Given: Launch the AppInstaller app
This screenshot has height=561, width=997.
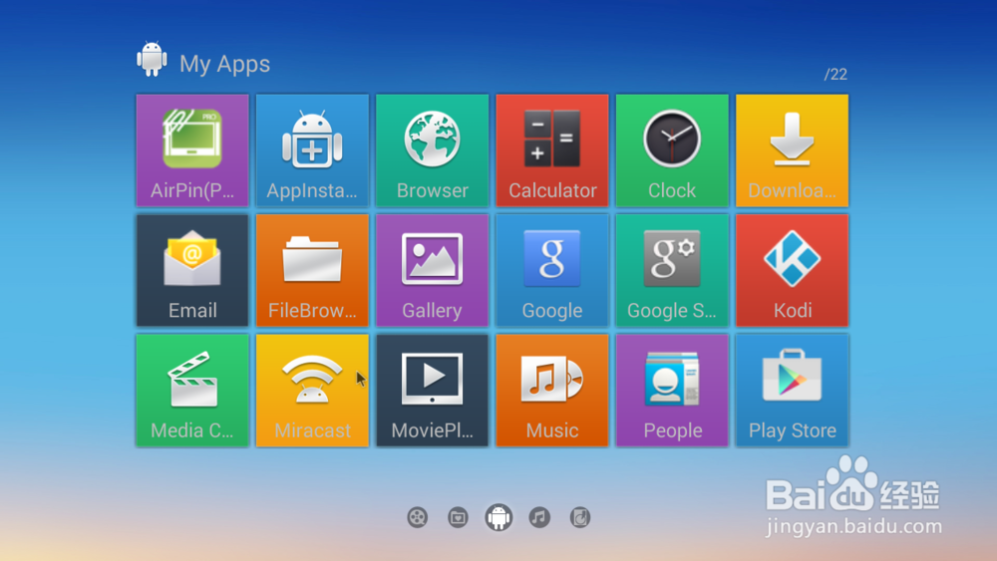Looking at the screenshot, I should click(x=312, y=150).
